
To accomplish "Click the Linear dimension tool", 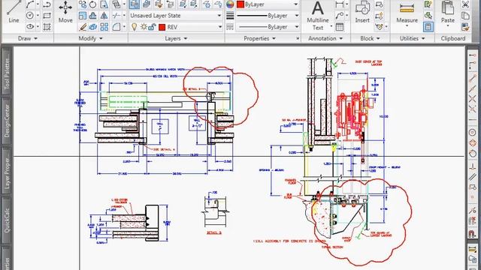I will point(340,4).
